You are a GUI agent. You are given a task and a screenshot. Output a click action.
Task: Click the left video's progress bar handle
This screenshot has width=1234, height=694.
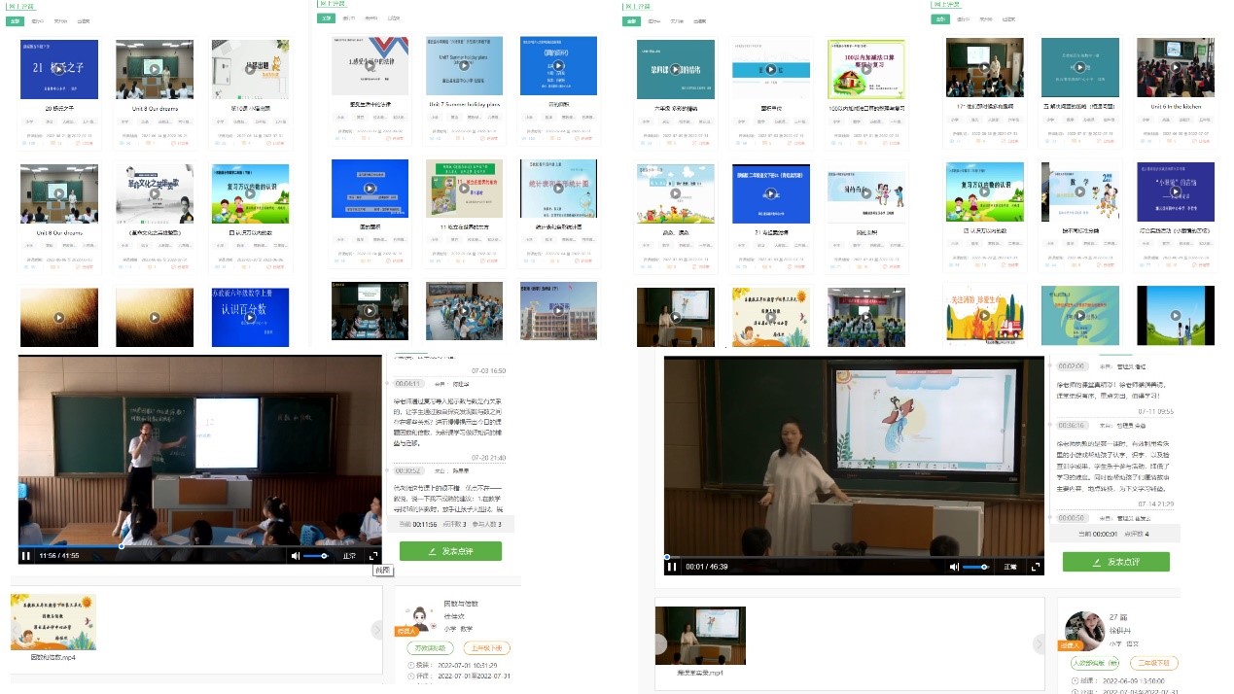click(x=122, y=545)
